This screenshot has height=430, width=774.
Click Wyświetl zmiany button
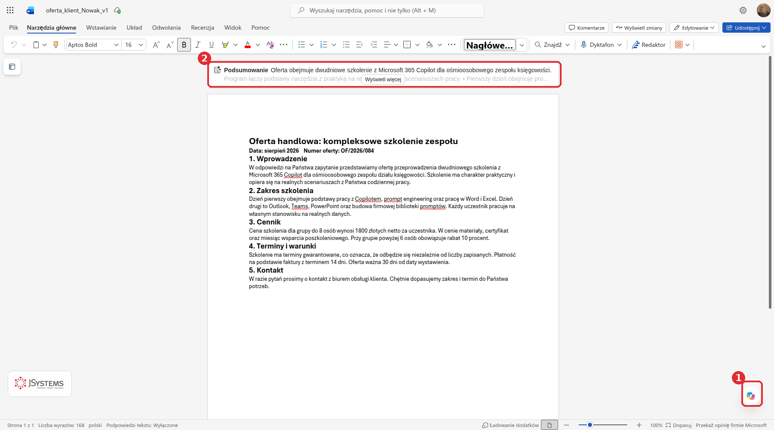[639, 28]
